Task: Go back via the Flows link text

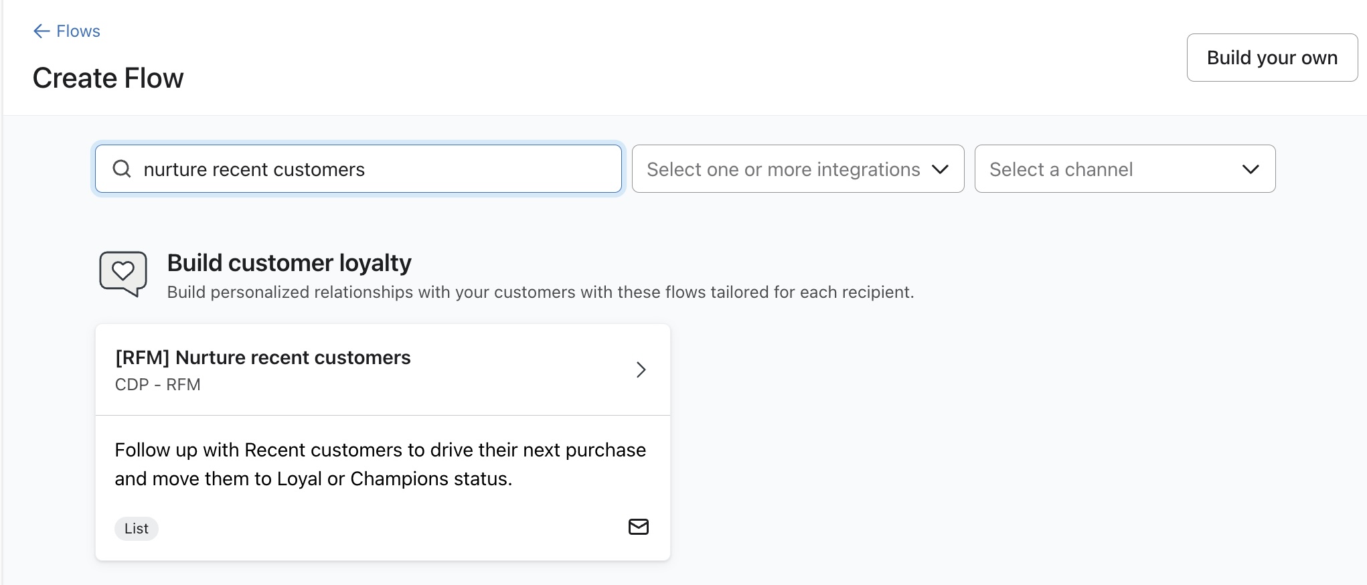Action: click(78, 31)
